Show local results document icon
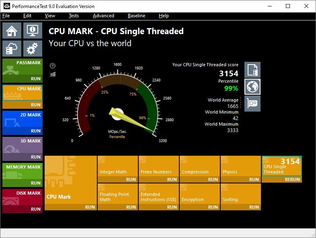The height and width of the screenshot is (238, 316). tap(252, 70)
